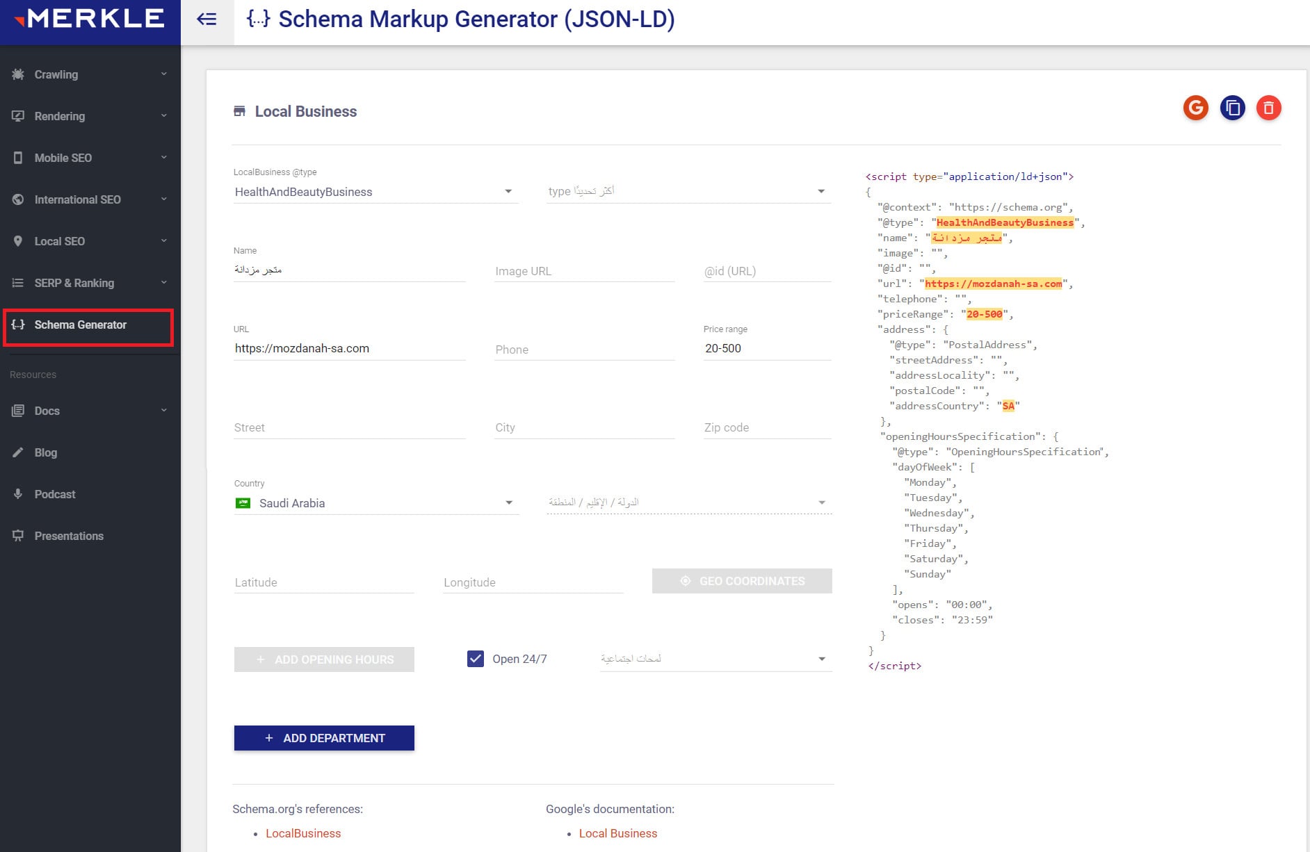Click the Blog pencil icon

tap(18, 452)
